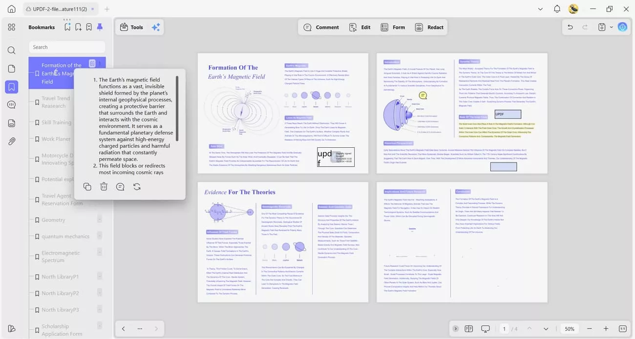Open the page thumbnails panel in the sidebar

point(11,69)
